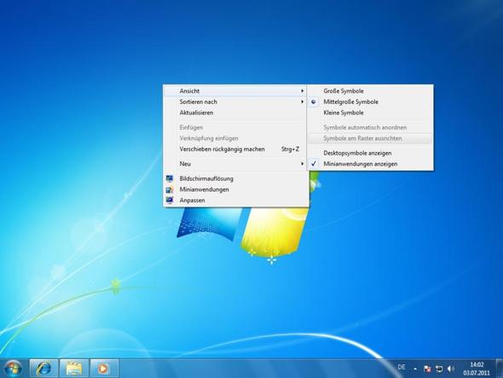Open Anpassen personalization

[235, 200]
